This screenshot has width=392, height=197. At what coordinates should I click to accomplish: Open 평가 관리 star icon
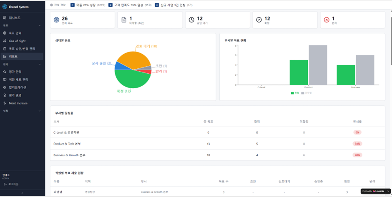[x=5, y=72]
